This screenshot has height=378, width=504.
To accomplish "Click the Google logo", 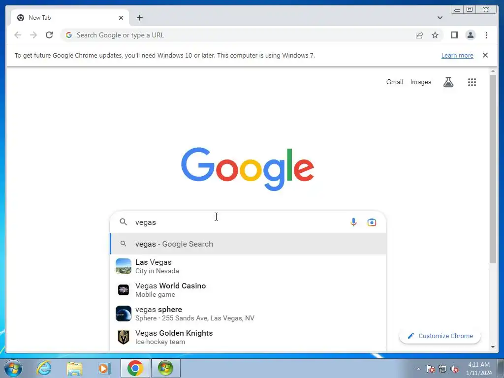I will click(x=248, y=169).
